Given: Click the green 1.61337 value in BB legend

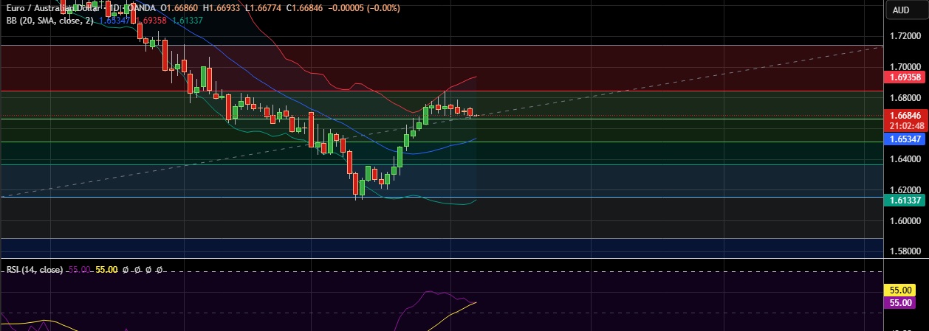Looking at the screenshot, I should pyautogui.click(x=188, y=20).
